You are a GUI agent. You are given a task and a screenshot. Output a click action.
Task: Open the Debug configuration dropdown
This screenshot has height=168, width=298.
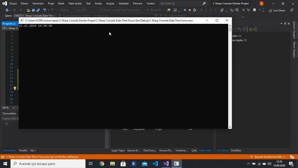(x=67, y=10)
